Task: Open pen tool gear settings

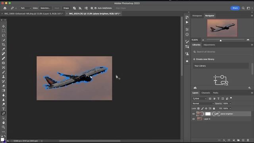Action: click(92, 8)
